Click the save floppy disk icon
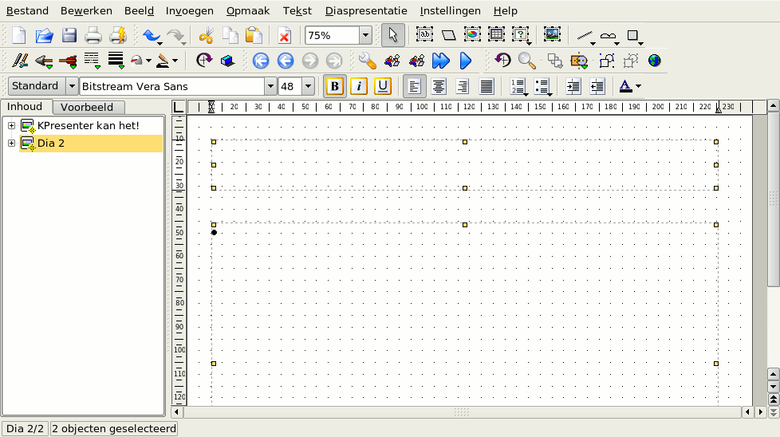The image size is (780, 437). coord(69,35)
